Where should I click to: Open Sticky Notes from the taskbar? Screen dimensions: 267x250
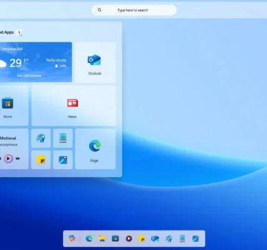pos(142,238)
